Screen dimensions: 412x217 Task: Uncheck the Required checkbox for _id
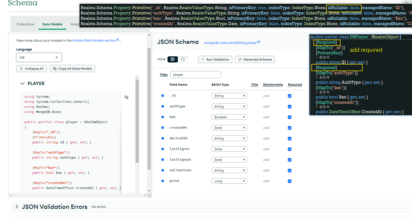click(290, 96)
